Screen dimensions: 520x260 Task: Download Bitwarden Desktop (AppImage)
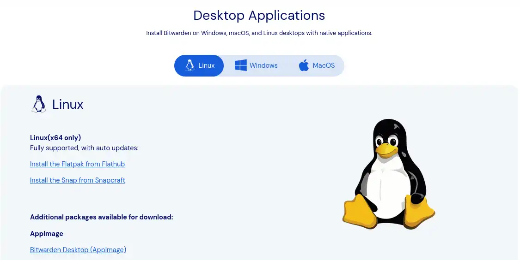[x=78, y=250]
